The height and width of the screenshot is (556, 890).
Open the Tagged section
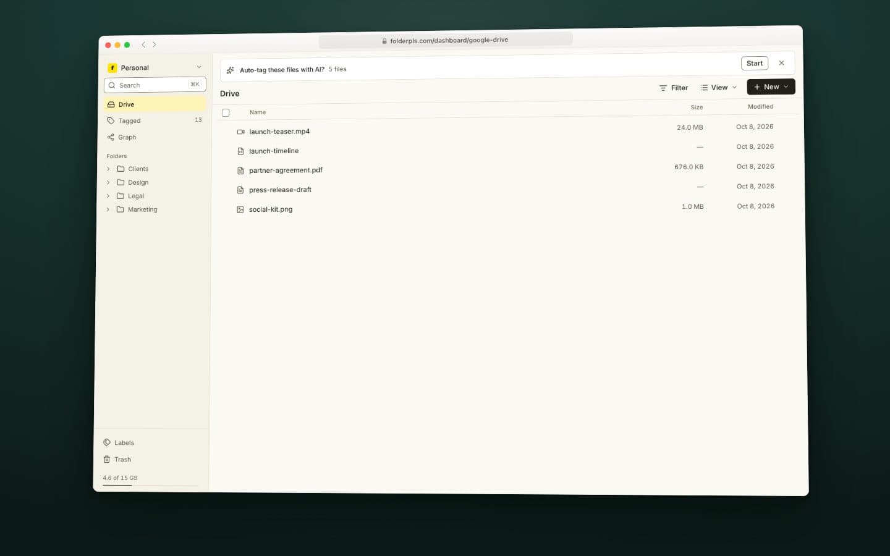point(155,120)
